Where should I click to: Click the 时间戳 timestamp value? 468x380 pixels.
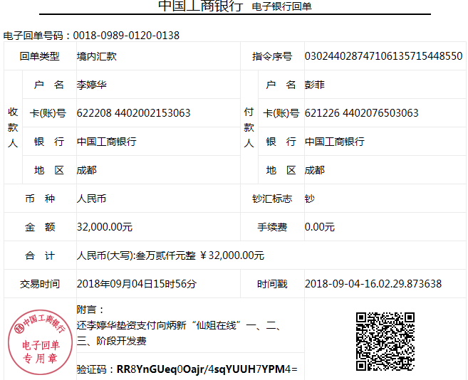tap(373, 284)
